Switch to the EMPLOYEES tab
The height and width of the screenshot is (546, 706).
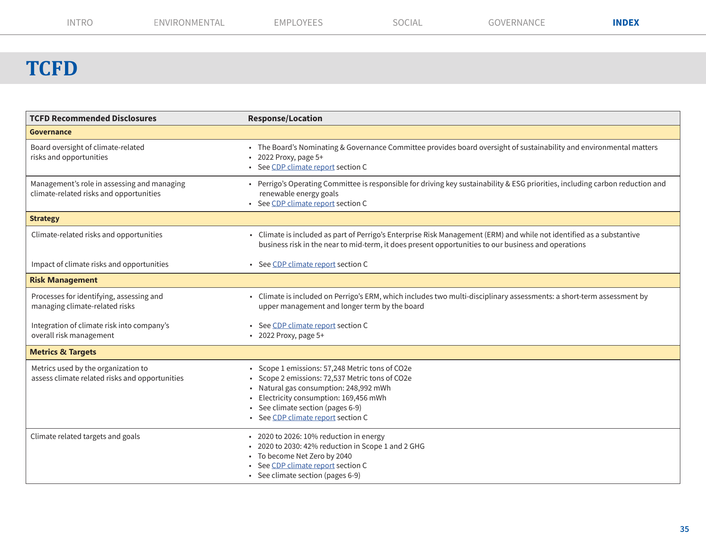click(x=298, y=23)
